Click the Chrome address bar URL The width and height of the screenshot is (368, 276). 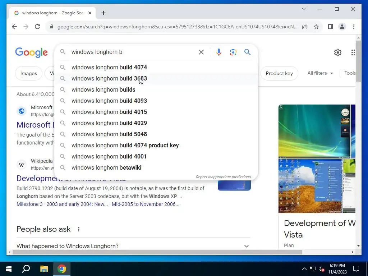[178, 27]
